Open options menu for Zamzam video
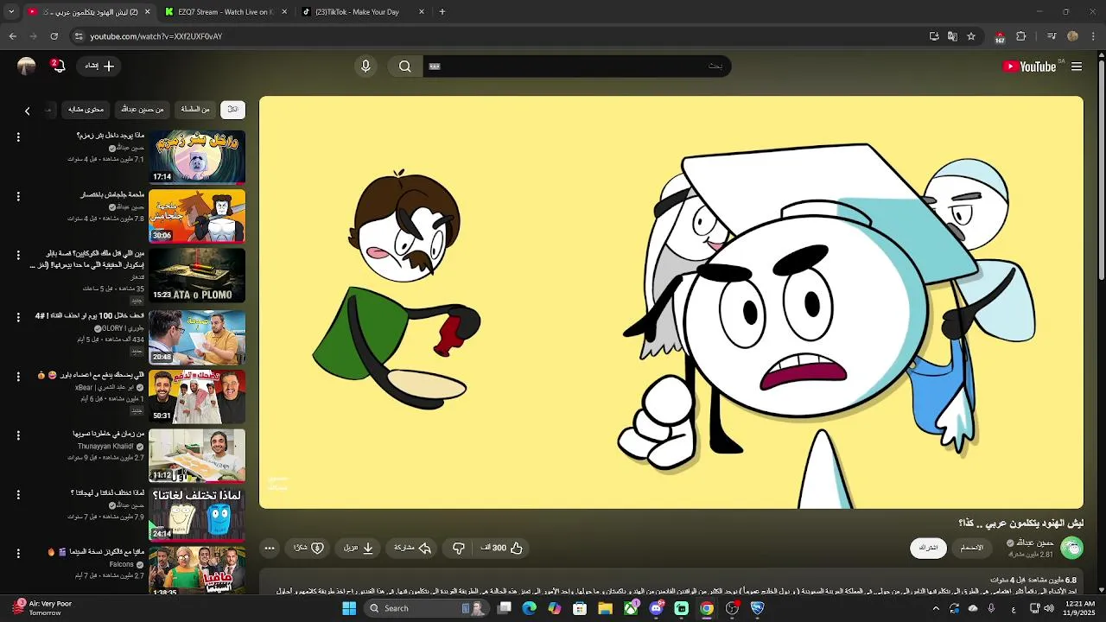This screenshot has height=622, width=1106. coord(18,137)
